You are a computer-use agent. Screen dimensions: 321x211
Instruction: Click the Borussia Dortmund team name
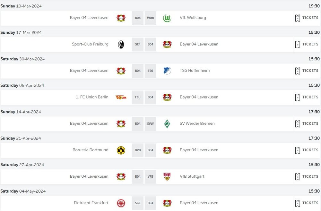point(91,150)
